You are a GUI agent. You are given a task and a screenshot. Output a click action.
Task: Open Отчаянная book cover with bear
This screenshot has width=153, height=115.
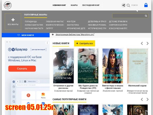tap(63, 66)
